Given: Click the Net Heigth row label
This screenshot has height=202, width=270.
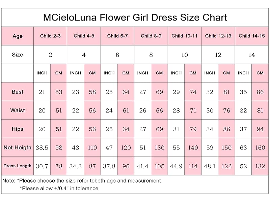Looking at the screenshot, I should [x=18, y=147].
